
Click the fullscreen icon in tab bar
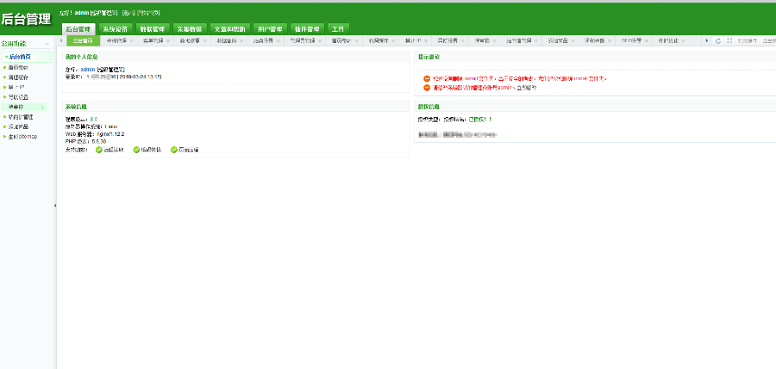(x=729, y=40)
